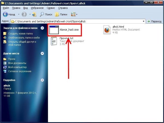
Task: Open the Избранное menu
Action: tap(37, 8)
